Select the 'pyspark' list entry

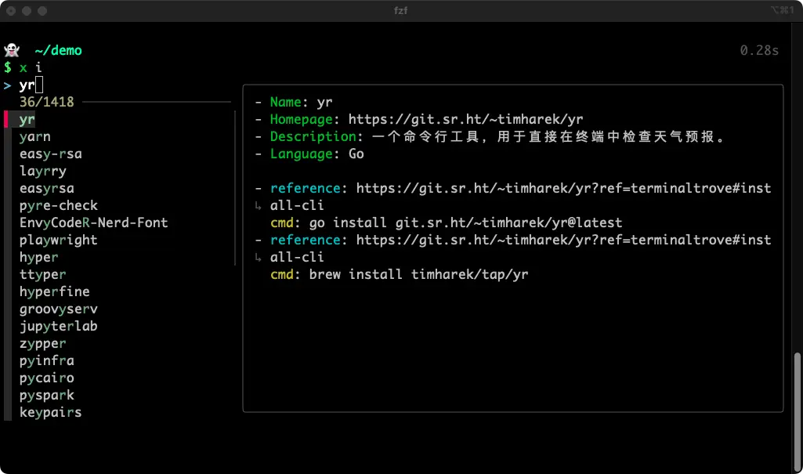point(46,395)
